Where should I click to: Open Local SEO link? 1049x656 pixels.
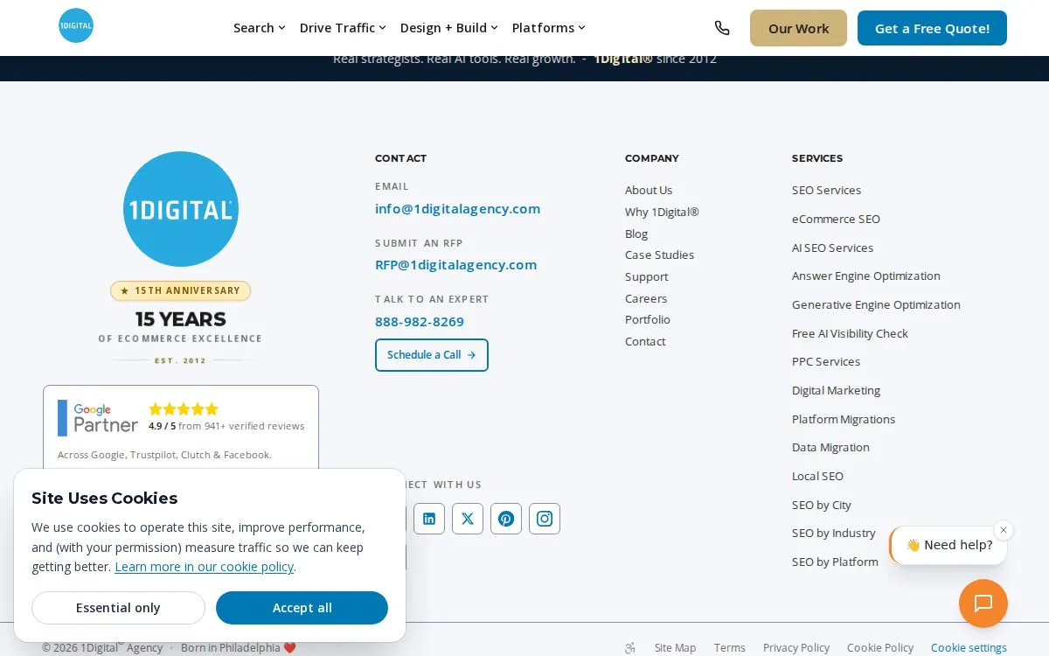point(818,477)
